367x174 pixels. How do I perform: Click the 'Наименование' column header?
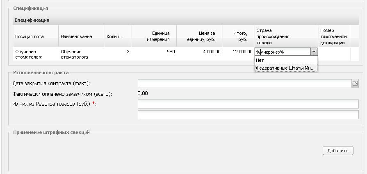[81, 36]
